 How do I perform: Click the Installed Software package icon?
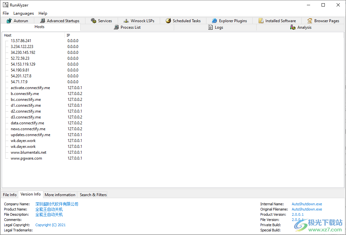pos(261,21)
